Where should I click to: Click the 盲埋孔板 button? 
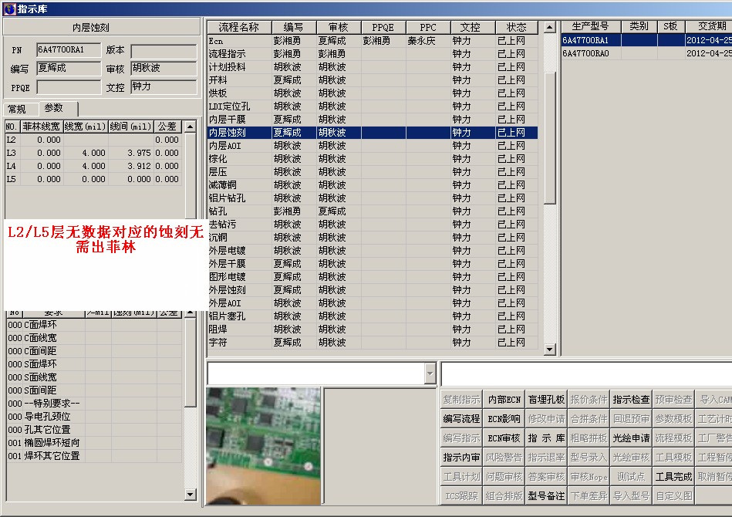click(546, 400)
